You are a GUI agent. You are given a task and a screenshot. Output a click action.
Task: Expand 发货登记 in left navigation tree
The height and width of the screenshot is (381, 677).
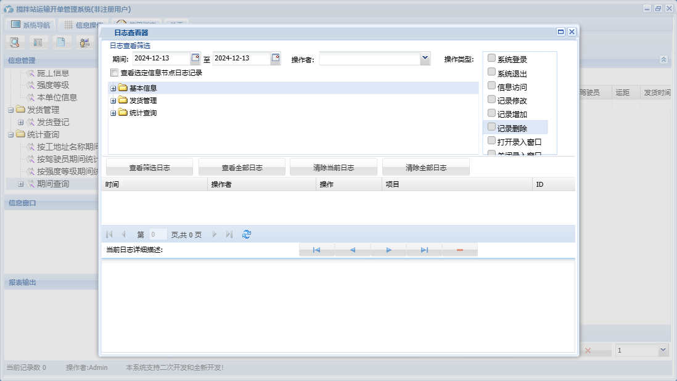(20, 123)
